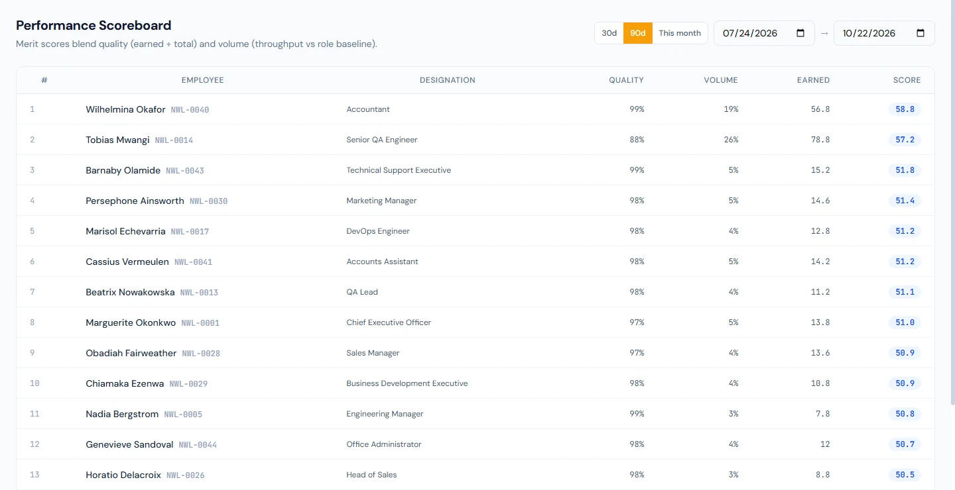Select employee Cassius Vermeulen
Screen dimensions: 955x490
point(127,262)
